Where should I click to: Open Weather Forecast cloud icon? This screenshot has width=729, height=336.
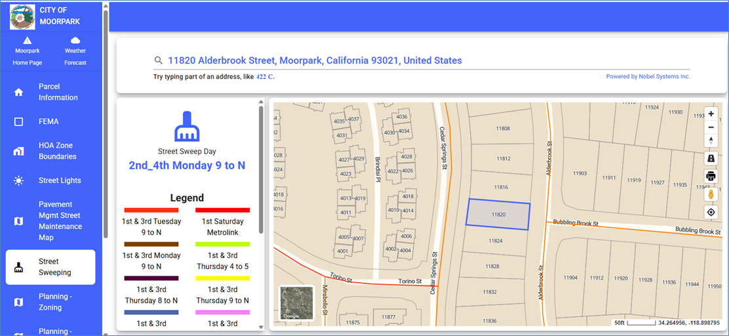coord(75,41)
